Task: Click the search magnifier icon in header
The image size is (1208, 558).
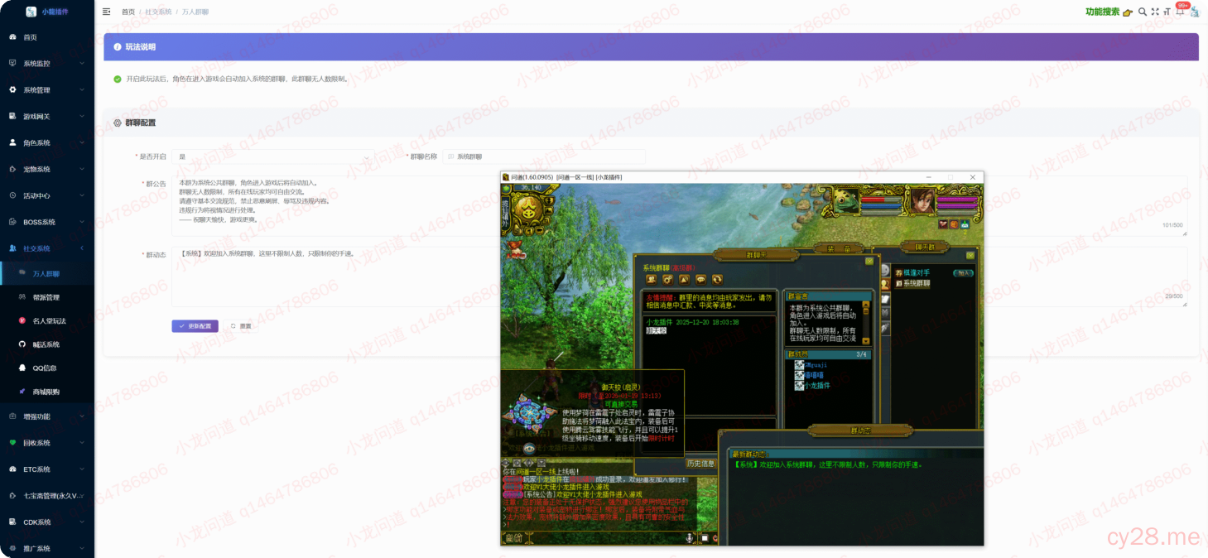Action: (1143, 12)
